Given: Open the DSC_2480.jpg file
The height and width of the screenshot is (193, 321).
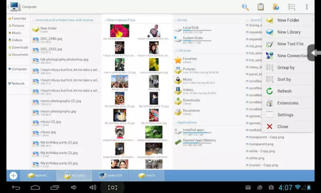Looking at the screenshot, I should 50,40.
